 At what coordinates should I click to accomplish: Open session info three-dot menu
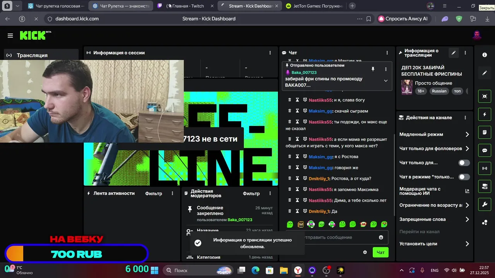point(270,53)
